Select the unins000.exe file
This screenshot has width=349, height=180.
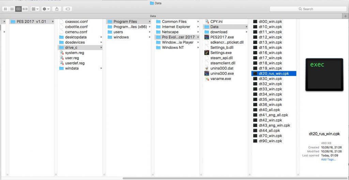tap(222, 73)
